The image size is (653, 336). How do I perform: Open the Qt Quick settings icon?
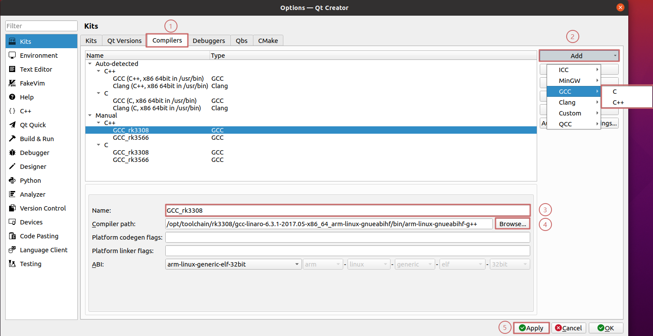(x=12, y=125)
